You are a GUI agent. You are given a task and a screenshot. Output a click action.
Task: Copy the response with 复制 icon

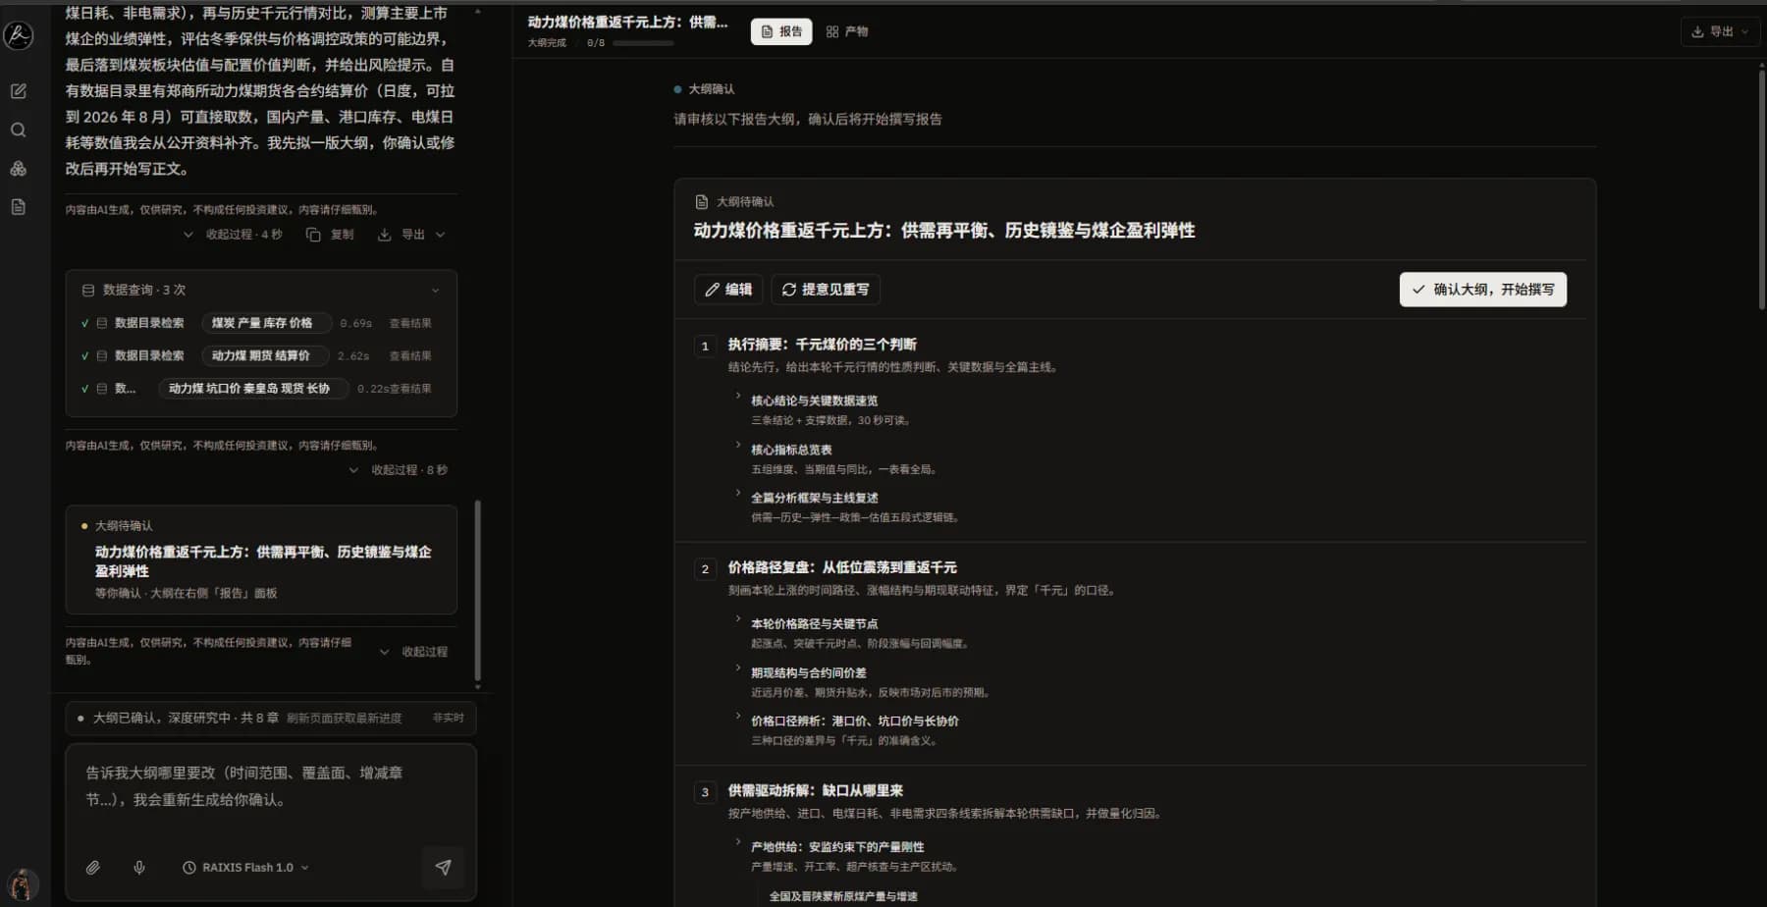330,235
